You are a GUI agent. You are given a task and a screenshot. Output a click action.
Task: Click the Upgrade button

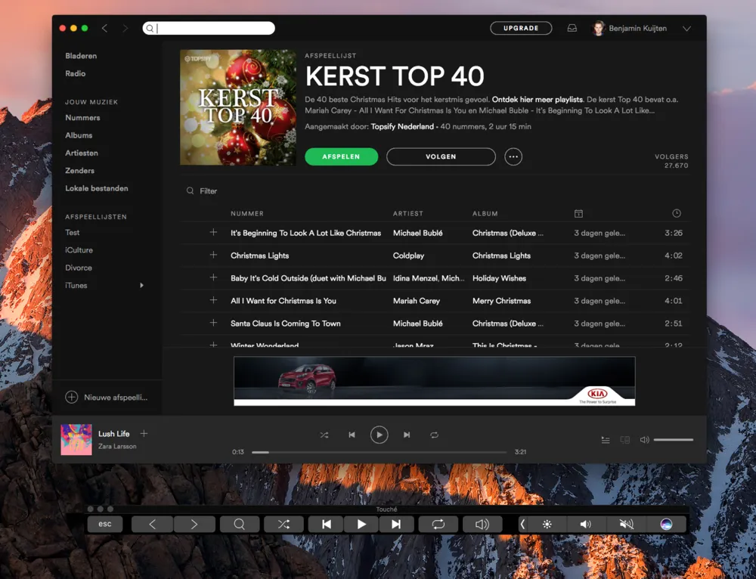[521, 28]
